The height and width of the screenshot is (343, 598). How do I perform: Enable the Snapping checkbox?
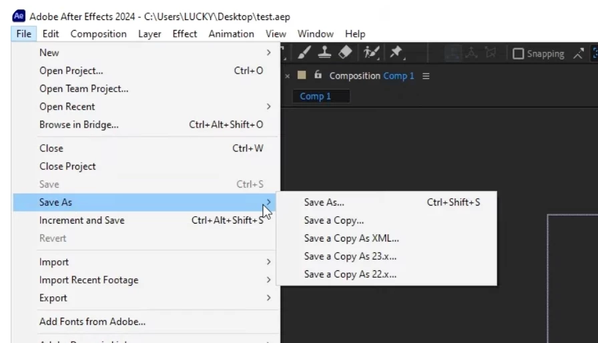click(519, 54)
